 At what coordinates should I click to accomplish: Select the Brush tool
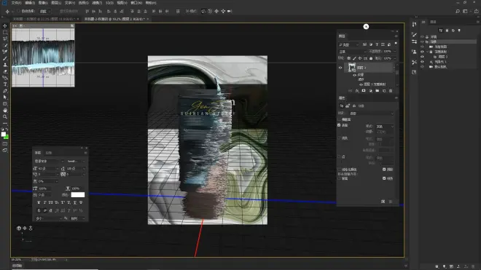5,58
